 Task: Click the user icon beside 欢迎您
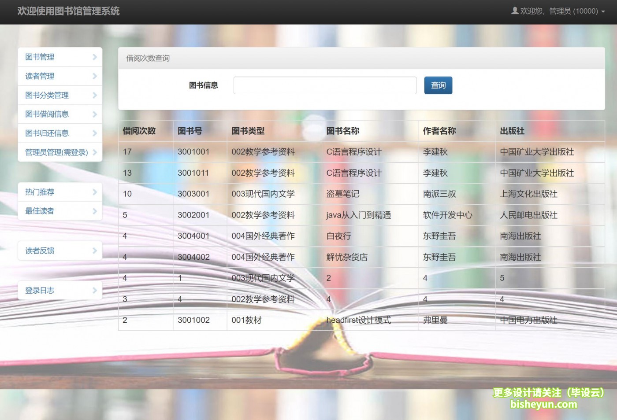click(514, 11)
